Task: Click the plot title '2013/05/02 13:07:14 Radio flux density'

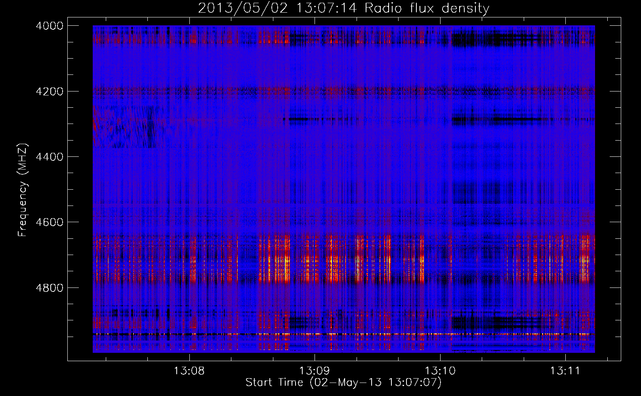Action: pos(344,8)
